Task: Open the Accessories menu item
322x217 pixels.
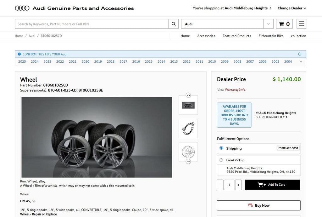Action: 206,36
